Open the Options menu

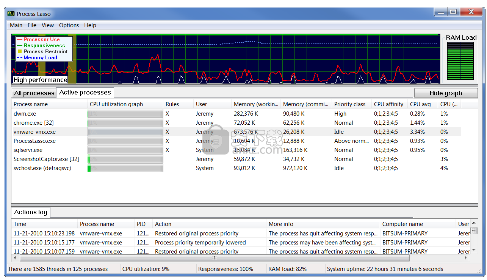(69, 25)
